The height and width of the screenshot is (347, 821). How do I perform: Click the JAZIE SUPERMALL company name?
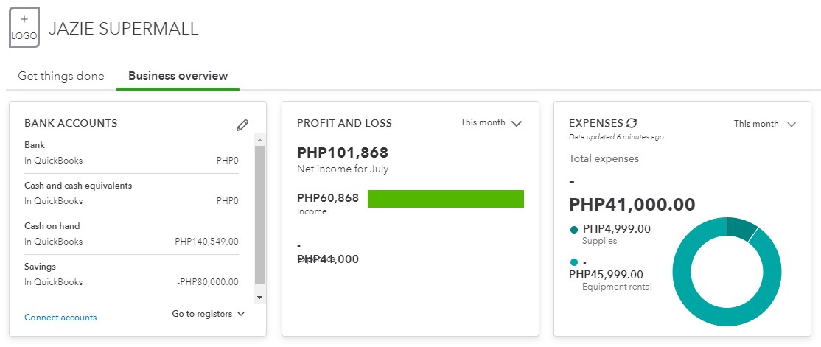(x=123, y=29)
